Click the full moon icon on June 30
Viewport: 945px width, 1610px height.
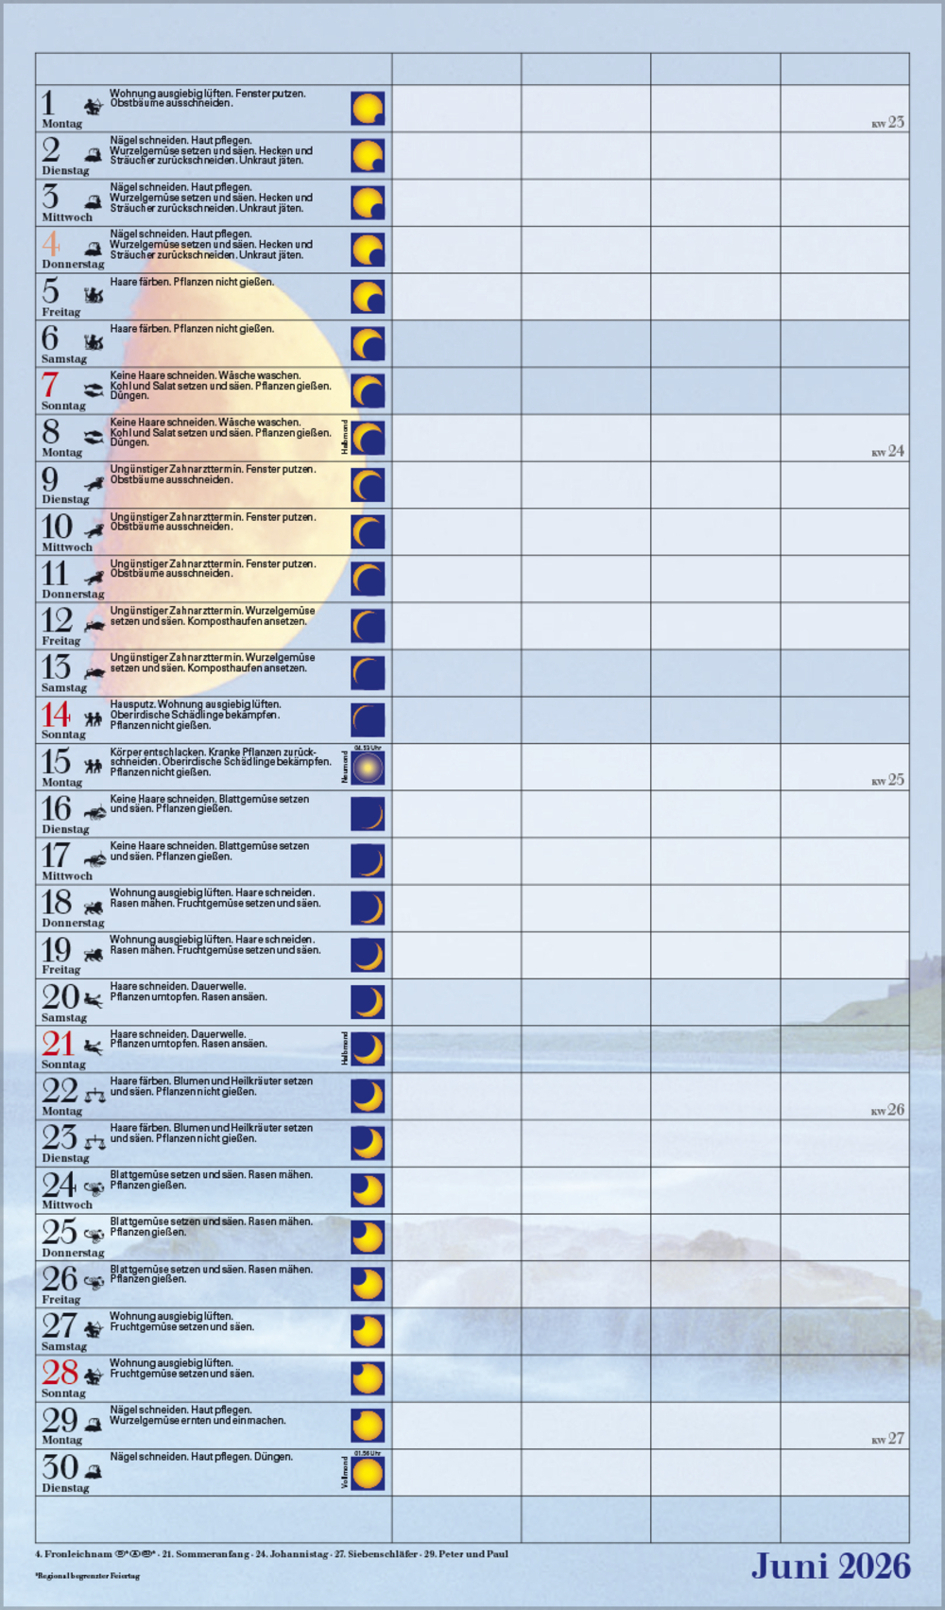(x=368, y=1473)
